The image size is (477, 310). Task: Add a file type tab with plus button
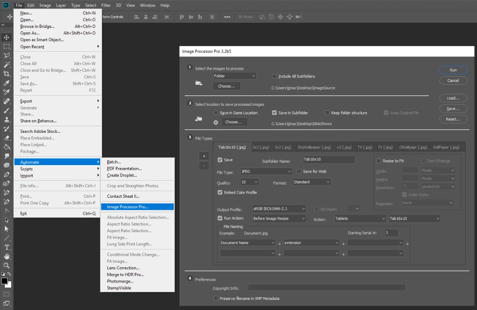click(x=204, y=156)
